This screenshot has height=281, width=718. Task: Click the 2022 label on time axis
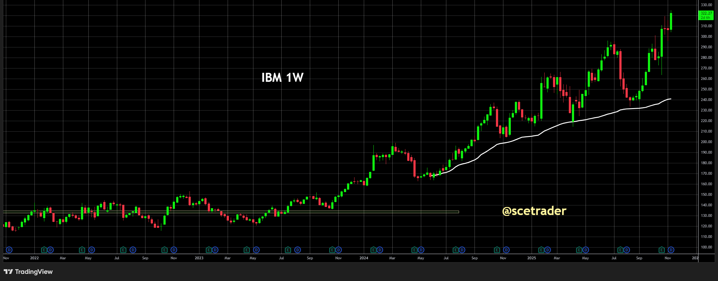click(34, 258)
